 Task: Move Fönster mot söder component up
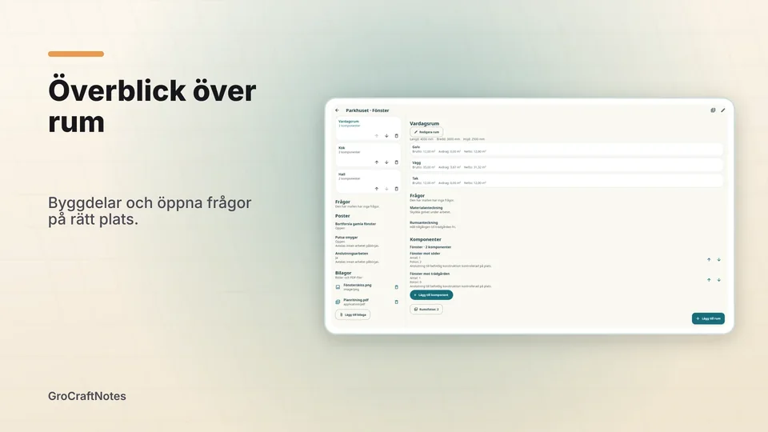click(x=709, y=259)
